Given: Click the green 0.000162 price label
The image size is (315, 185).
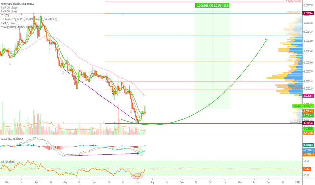Looking at the screenshot, I should [x=308, y=115].
